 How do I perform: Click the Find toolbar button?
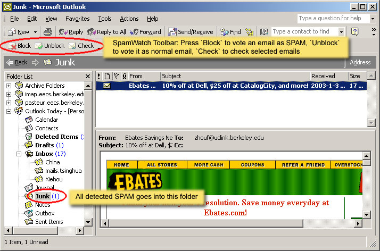(231, 32)
